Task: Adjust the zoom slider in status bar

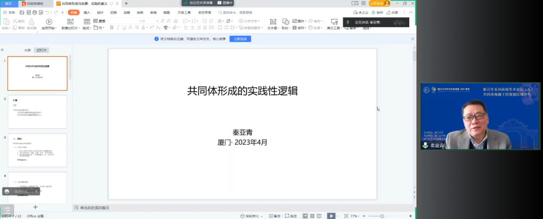Action: coord(382,216)
